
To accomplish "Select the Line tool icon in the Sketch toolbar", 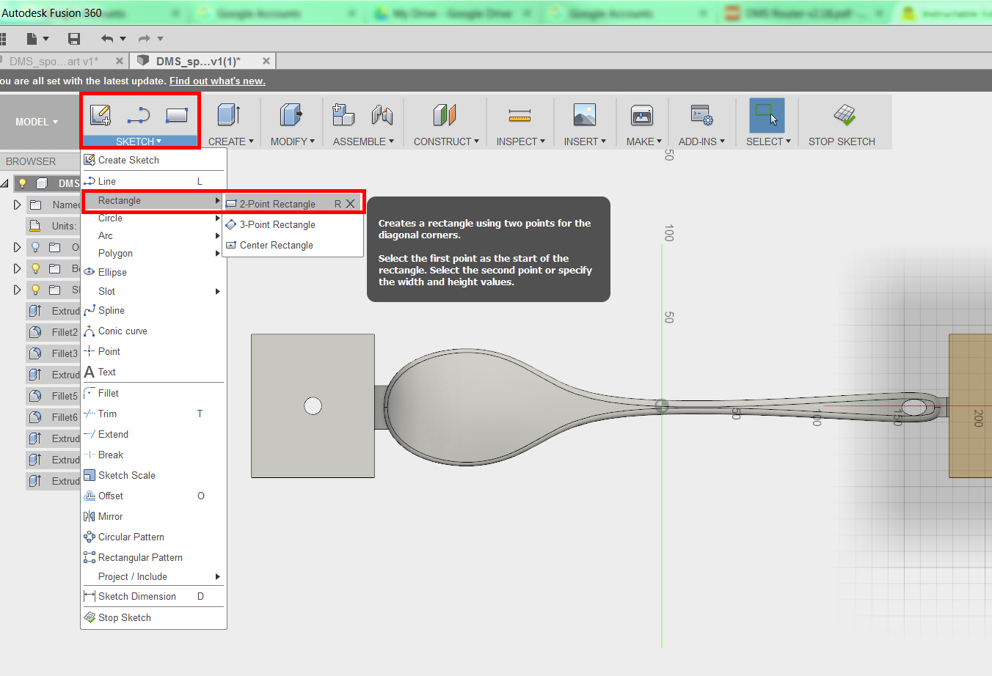I will [138, 115].
